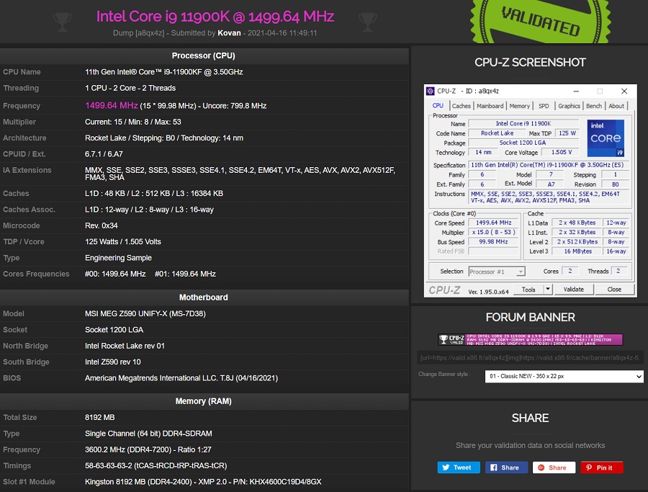This screenshot has width=648, height=492.
Task: Click the red Google Share button
Action: click(x=554, y=468)
